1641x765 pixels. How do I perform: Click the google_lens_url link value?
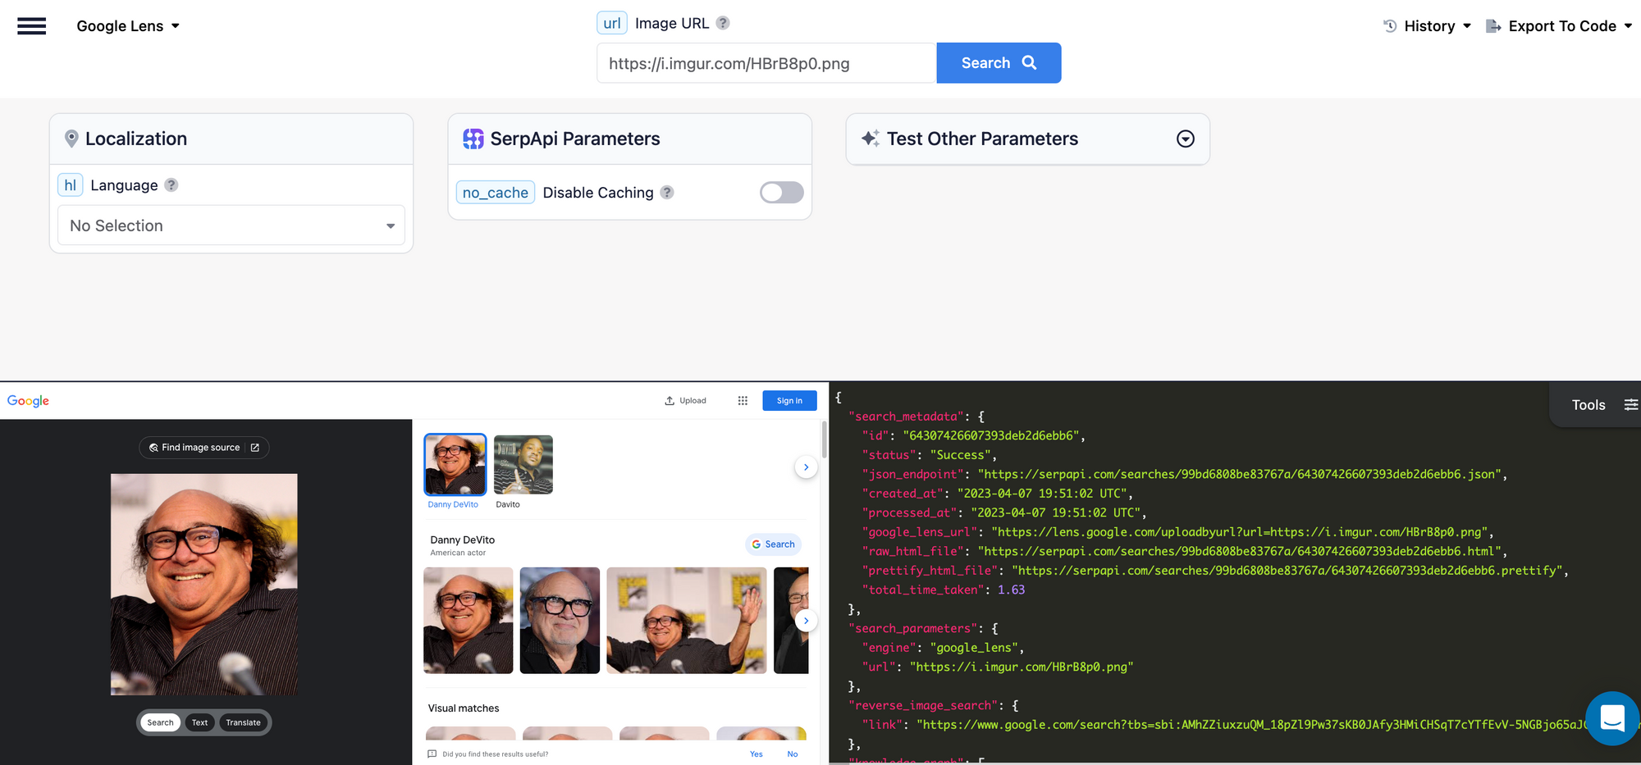(1240, 532)
